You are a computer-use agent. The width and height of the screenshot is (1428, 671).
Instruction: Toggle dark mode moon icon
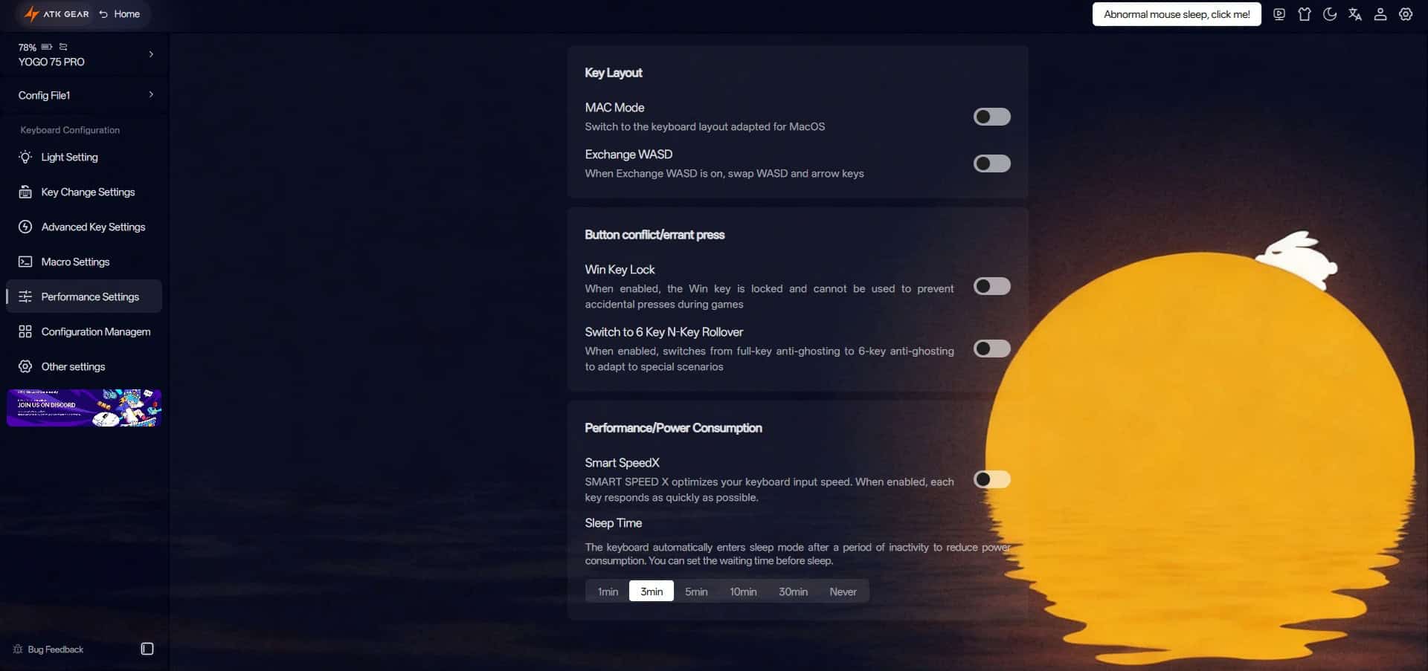click(x=1330, y=14)
